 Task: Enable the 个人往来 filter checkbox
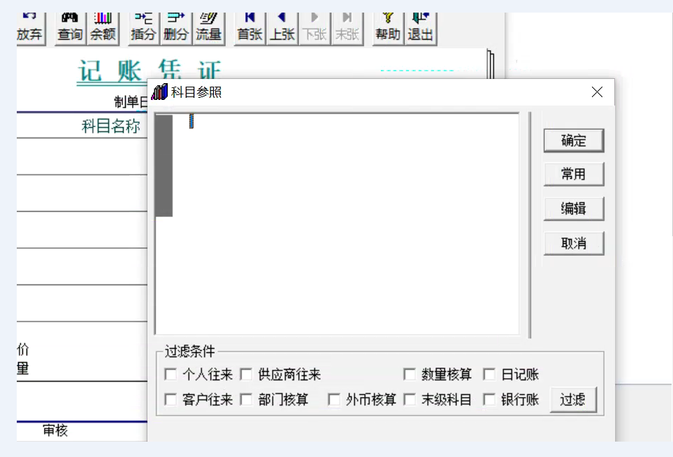171,374
